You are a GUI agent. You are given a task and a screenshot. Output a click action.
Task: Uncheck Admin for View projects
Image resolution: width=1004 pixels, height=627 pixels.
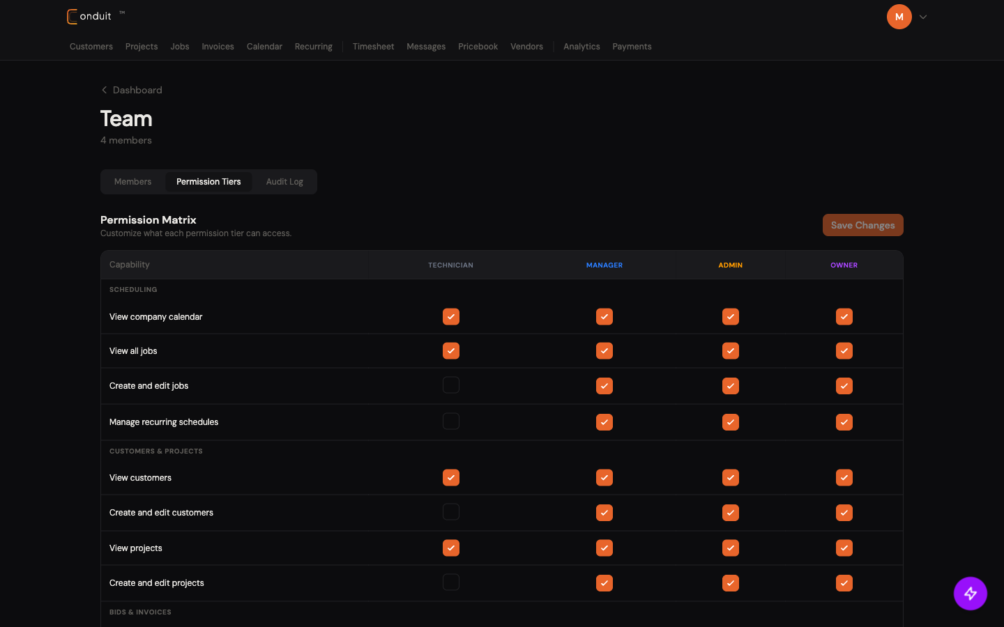tap(731, 548)
